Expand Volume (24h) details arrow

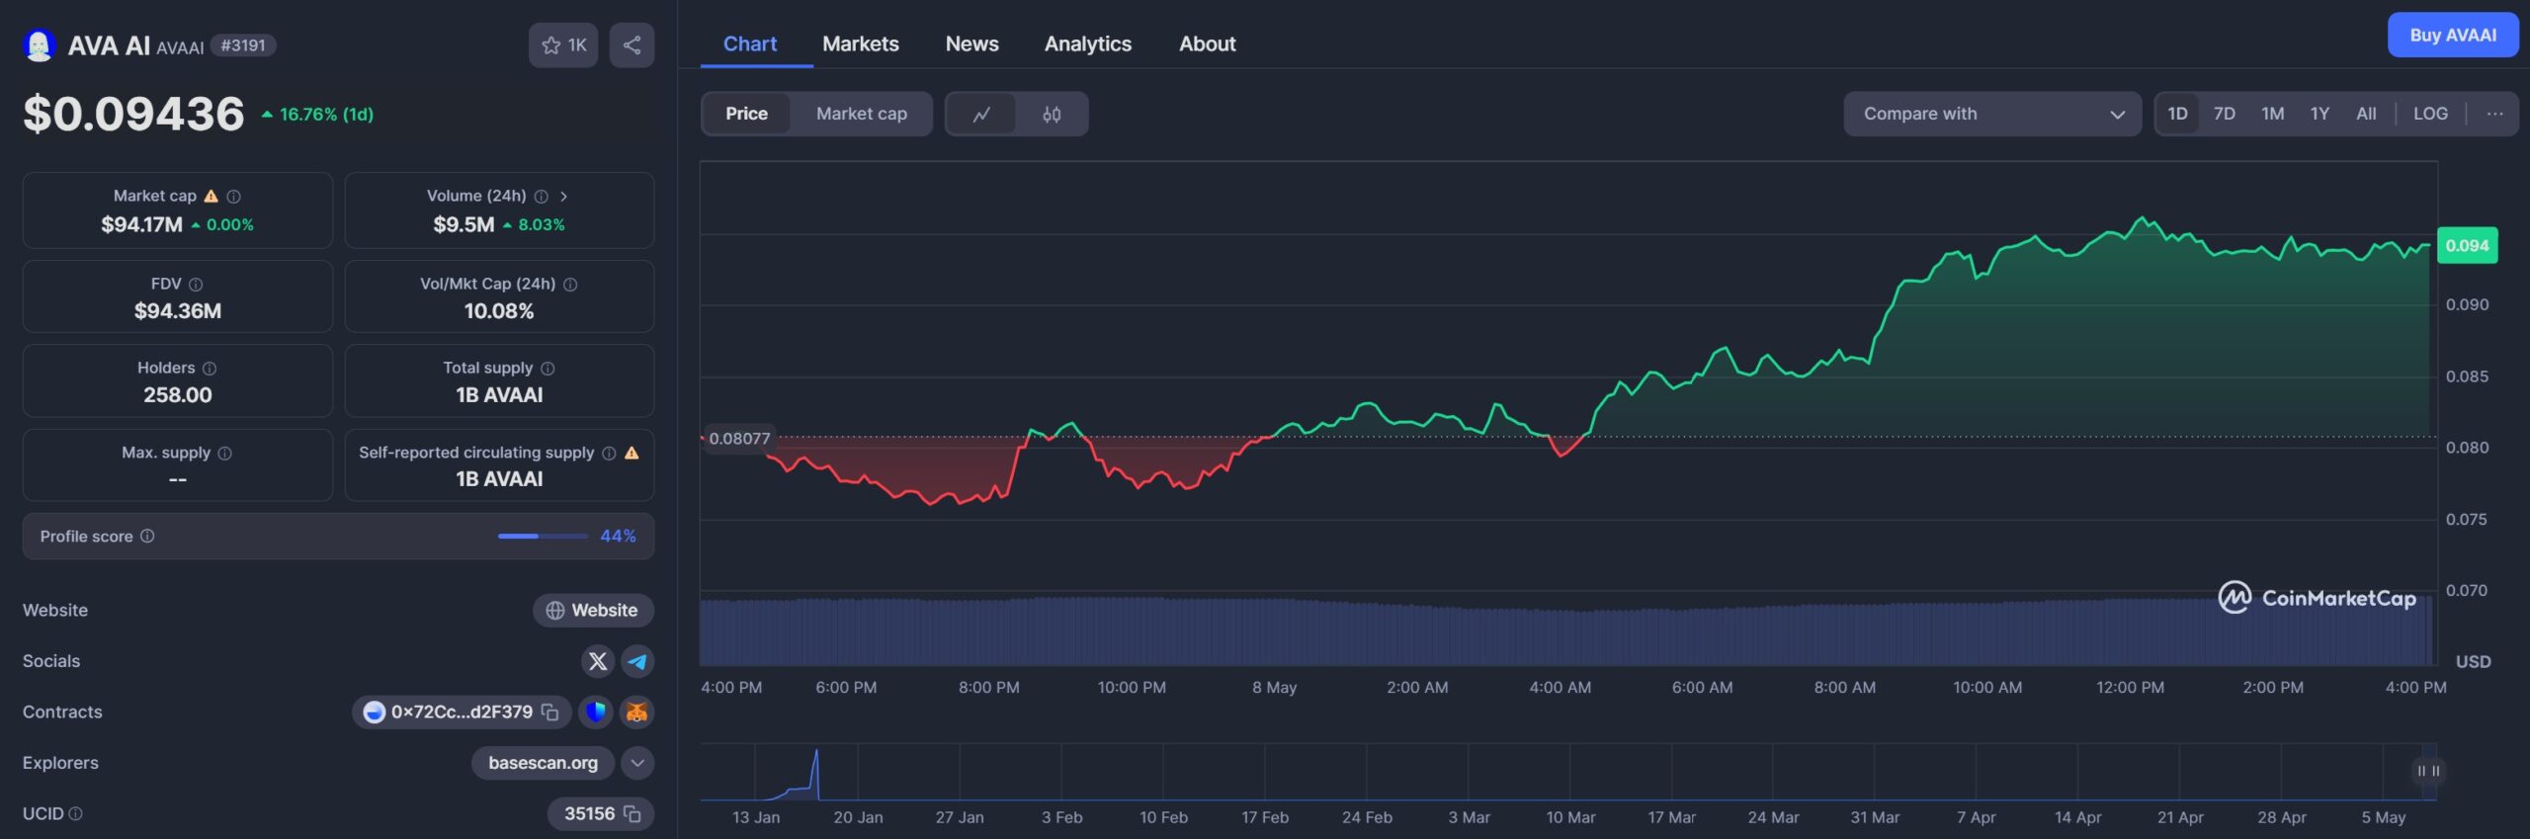[563, 197]
